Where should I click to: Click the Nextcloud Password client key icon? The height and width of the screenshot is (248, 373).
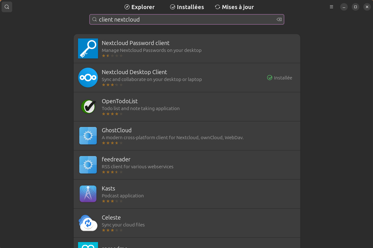pyautogui.click(x=88, y=48)
